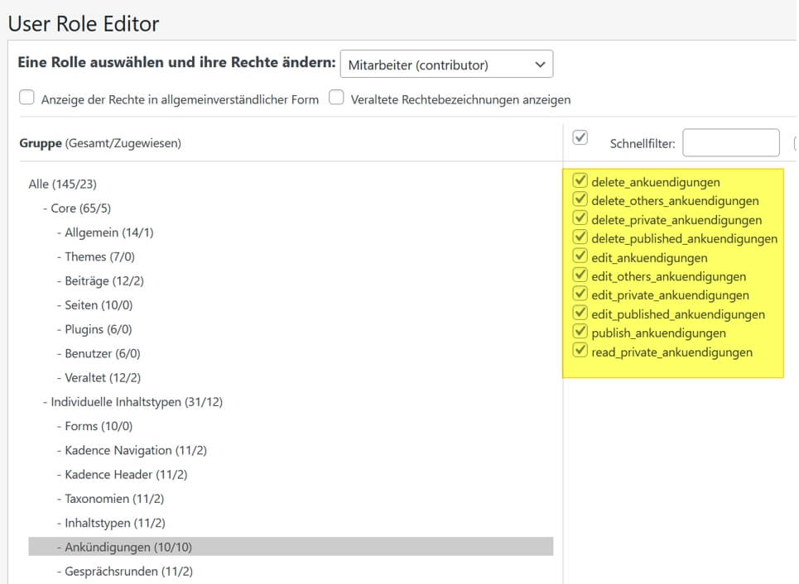The width and height of the screenshot is (799, 584).
Task: Toggle the select-all checkbox beside Schnellfilter
Action: point(580,138)
